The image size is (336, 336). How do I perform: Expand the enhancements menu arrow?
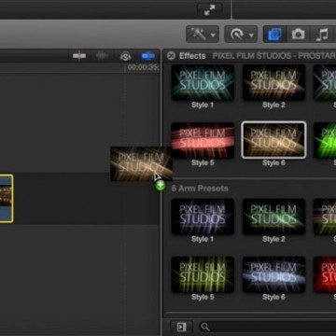pyautogui.click(x=213, y=35)
